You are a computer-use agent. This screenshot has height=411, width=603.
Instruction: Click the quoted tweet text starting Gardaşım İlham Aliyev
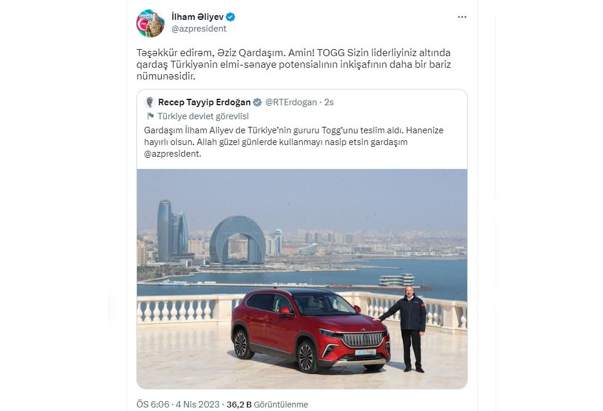(x=294, y=141)
